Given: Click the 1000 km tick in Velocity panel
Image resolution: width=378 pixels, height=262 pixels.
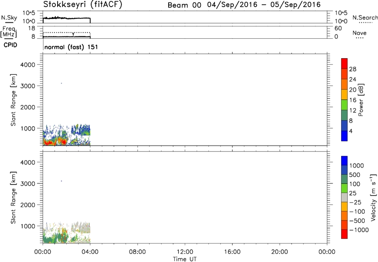Looking at the screenshot, I should [x=28, y=226].
